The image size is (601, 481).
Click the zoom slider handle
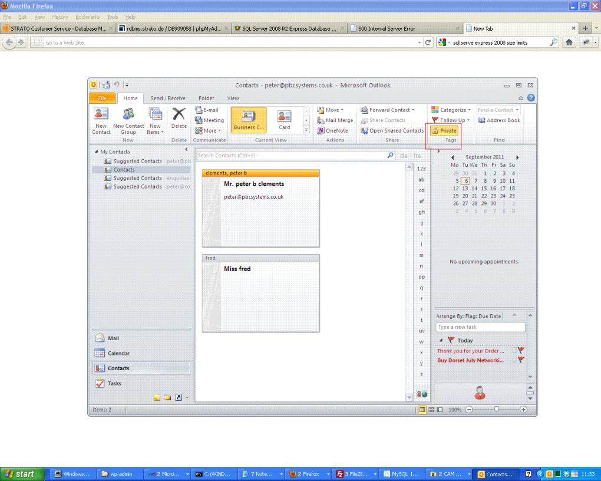coord(496,409)
